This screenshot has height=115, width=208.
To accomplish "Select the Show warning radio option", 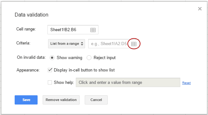I will [52, 58].
